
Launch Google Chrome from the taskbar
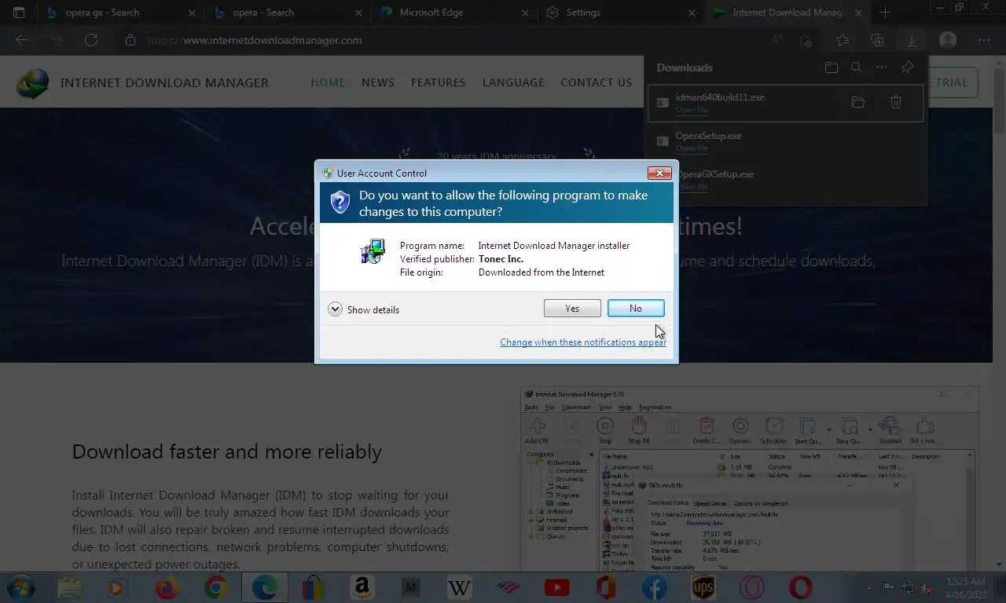coord(215,587)
